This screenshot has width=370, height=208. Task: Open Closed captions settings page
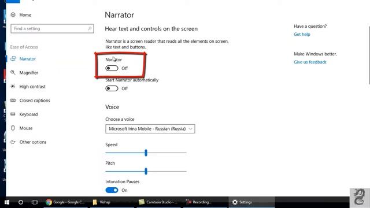pyautogui.click(x=35, y=101)
